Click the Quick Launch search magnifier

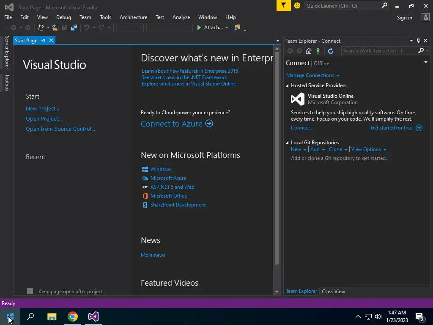coord(384,6)
